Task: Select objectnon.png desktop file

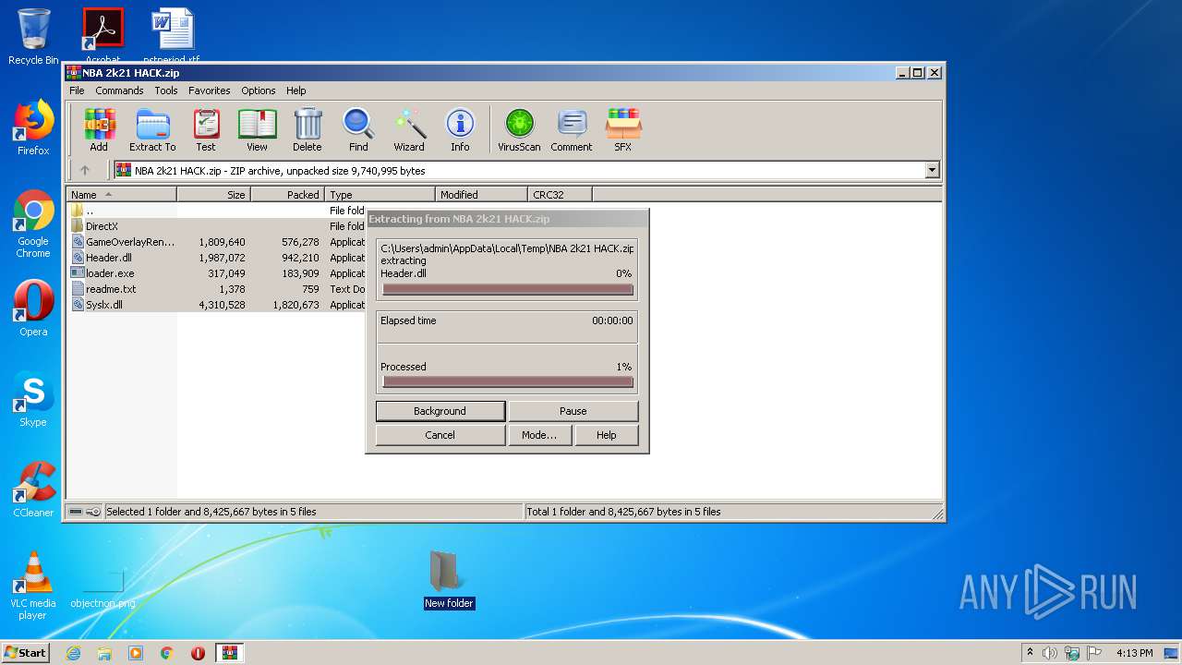Action: (x=103, y=589)
